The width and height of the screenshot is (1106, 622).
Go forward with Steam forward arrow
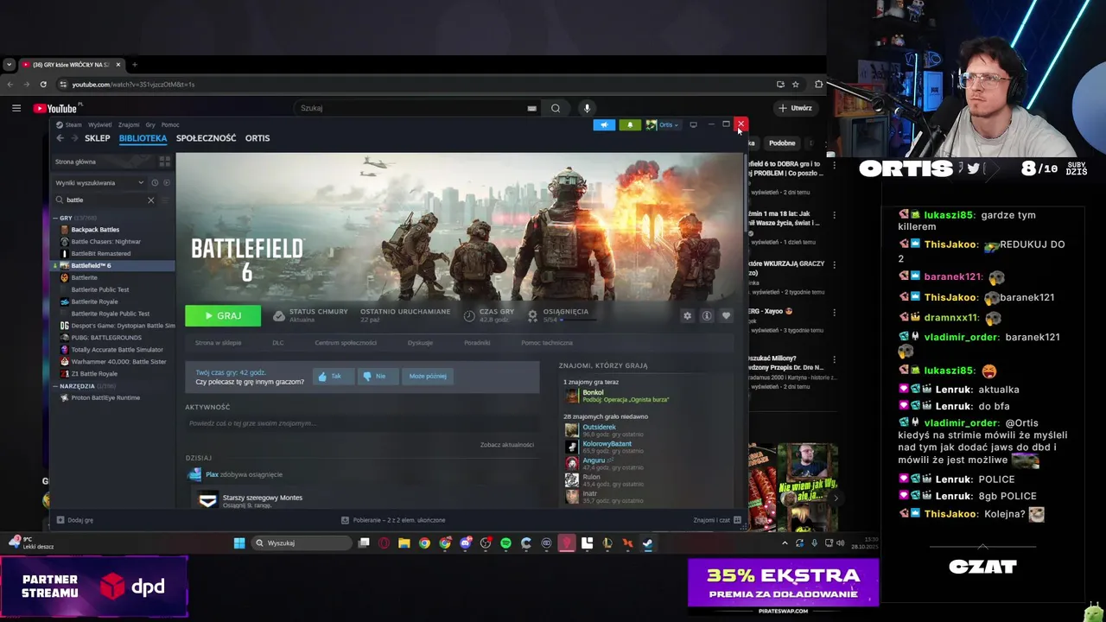point(74,138)
